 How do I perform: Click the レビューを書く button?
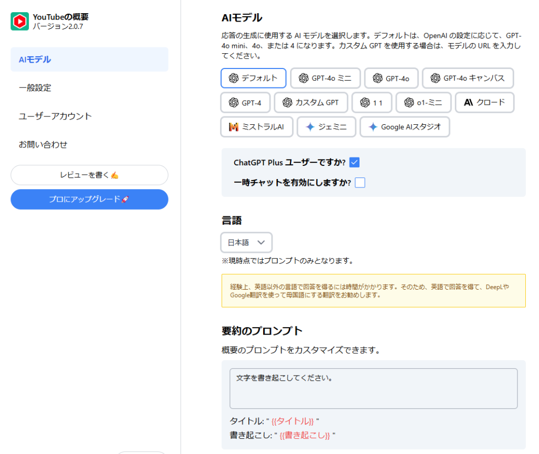(89, 175)
